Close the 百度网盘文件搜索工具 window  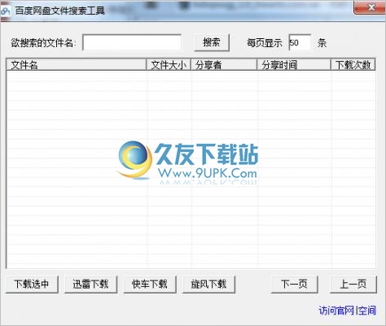click(x=370, y=7)
